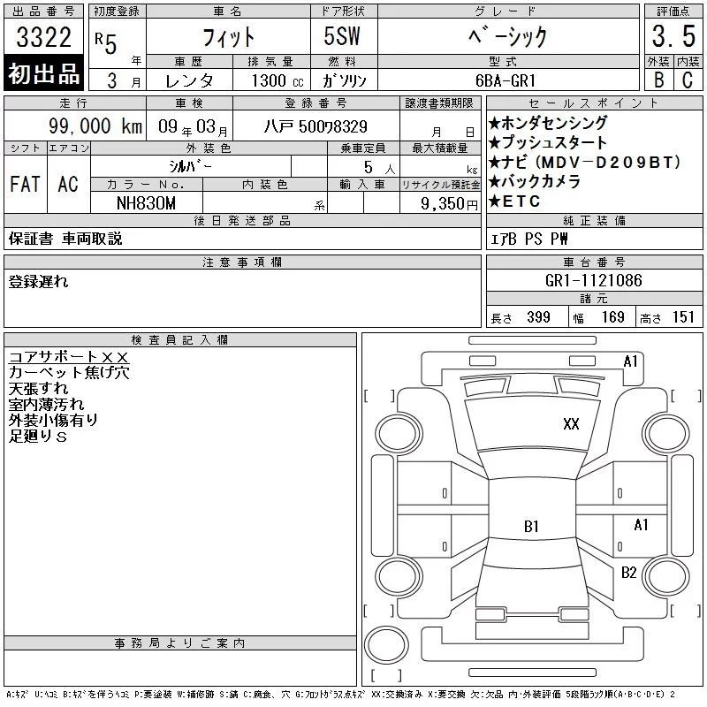The width and height of the screenshot is (707, 707).
Task: Click the B2 mark near rear wheel
Action: point(628,573)
